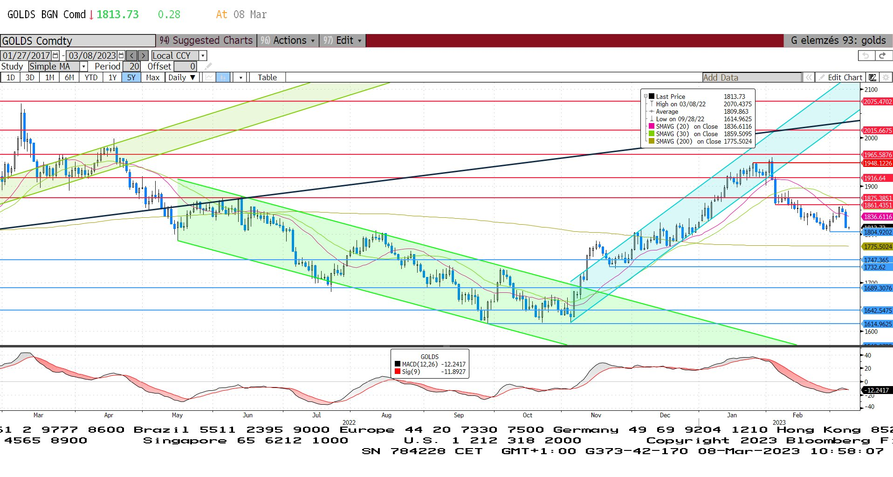Click the 1948.1226 price level label
Image resolution: width=893 pixels, height=477 pixels.
(x=877, y=163)
